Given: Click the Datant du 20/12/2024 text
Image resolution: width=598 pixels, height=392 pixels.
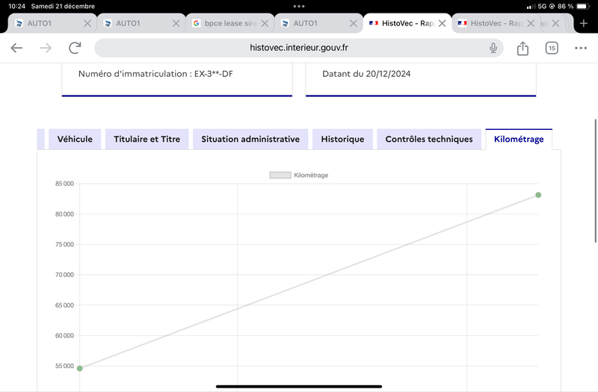Looking at the screenshot, I should click(x=366, y=74).
